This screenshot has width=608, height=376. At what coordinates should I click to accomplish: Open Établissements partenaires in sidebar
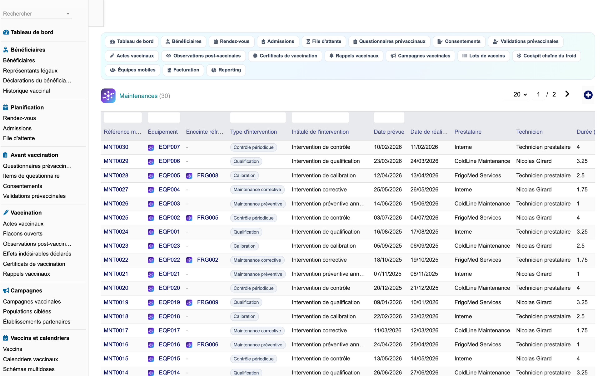pos(37,322)
